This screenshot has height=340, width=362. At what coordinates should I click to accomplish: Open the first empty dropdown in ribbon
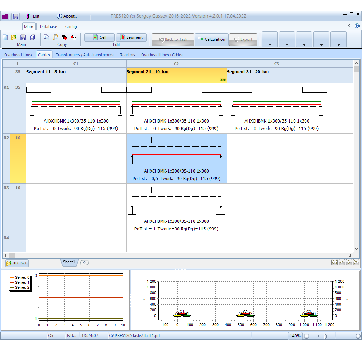270,40
